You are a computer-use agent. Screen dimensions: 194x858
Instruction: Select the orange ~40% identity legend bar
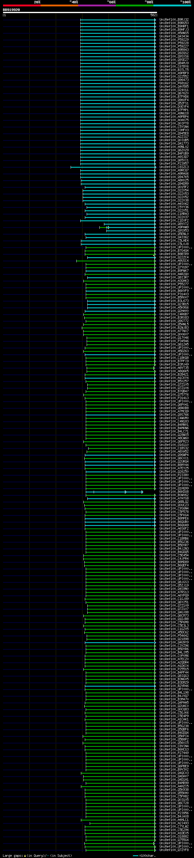coord(59,5)
